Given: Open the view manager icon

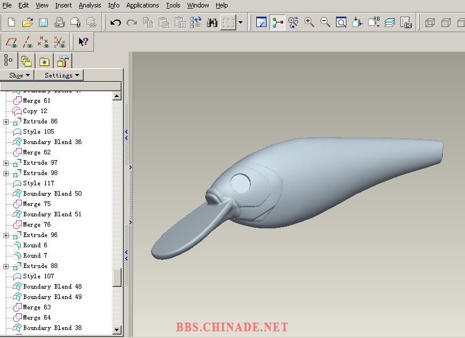Looking at the screenshot, I should pos(406,22).
